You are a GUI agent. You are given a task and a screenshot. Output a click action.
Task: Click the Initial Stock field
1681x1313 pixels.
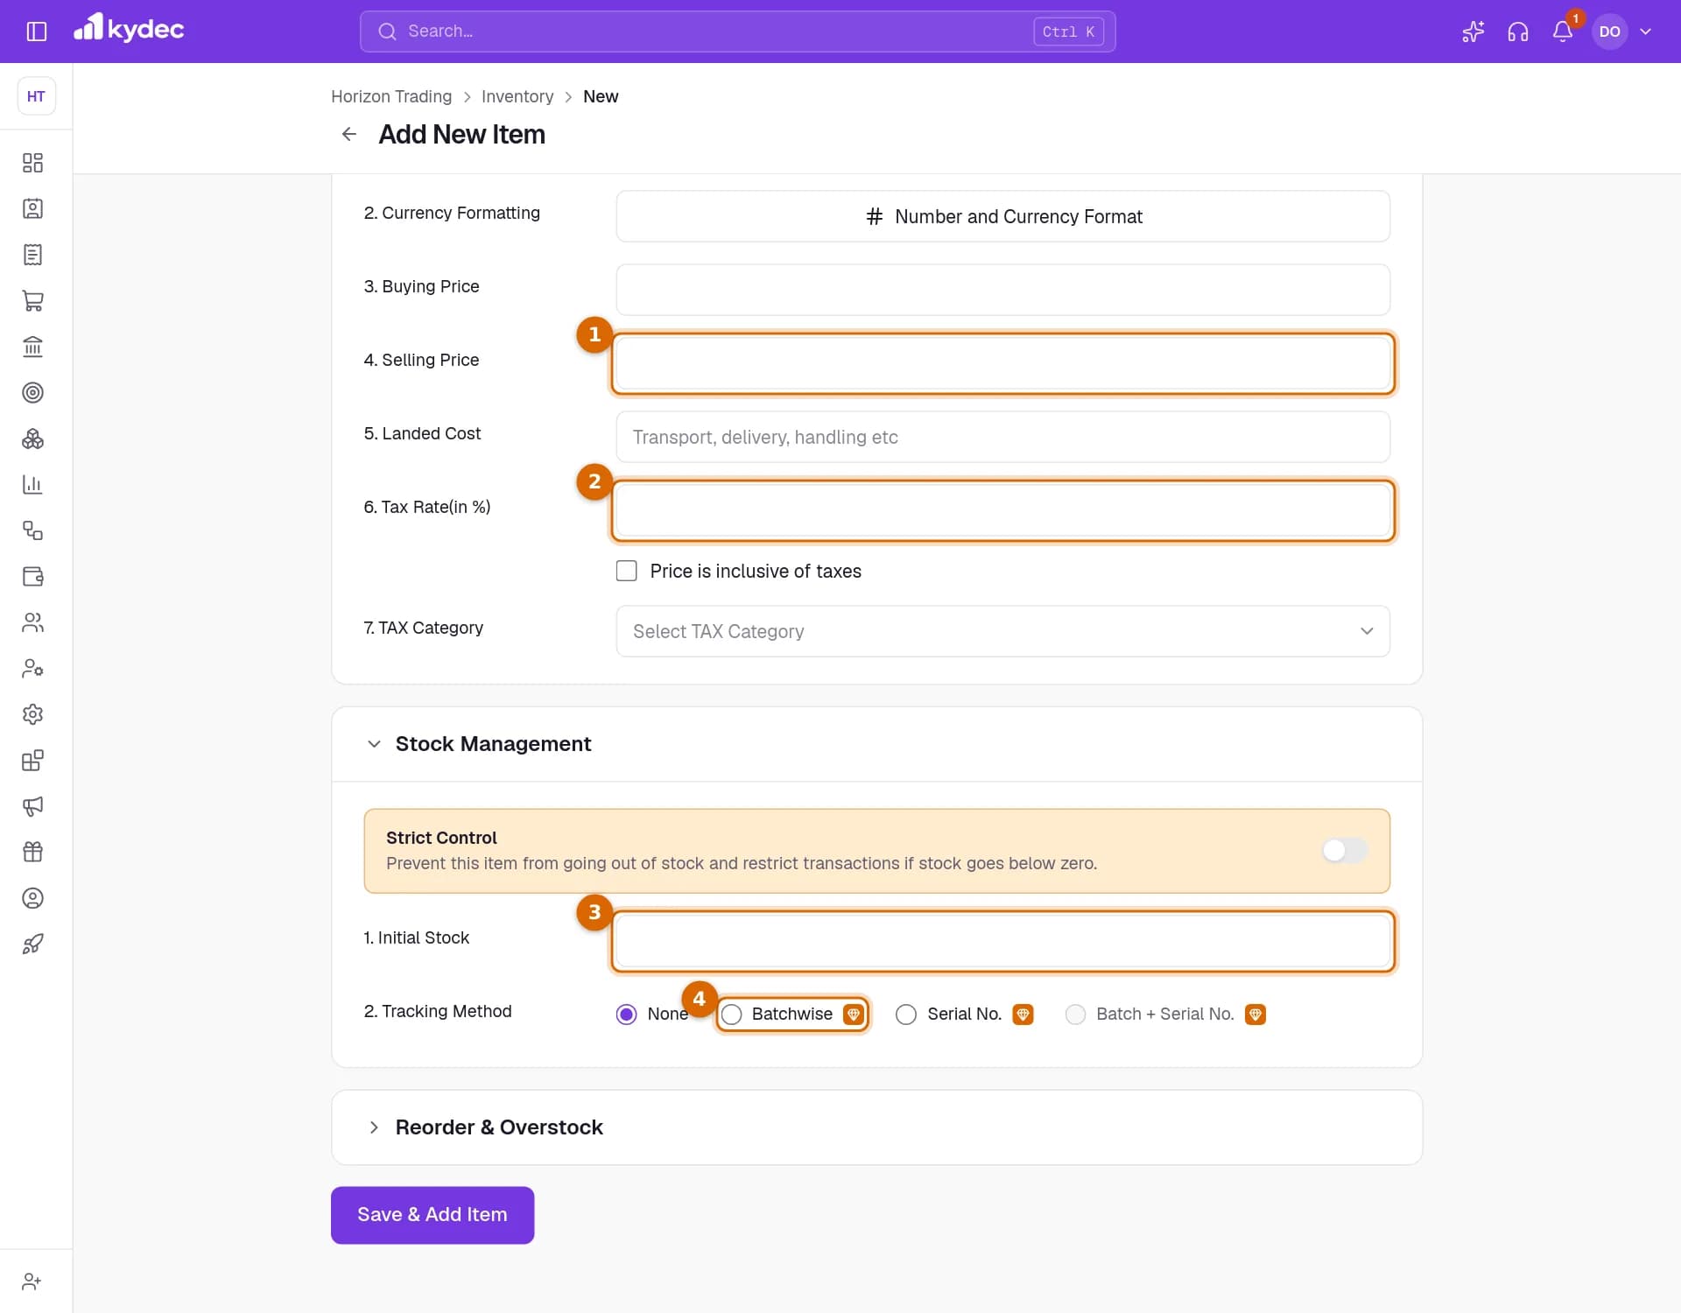(1003, 941)
